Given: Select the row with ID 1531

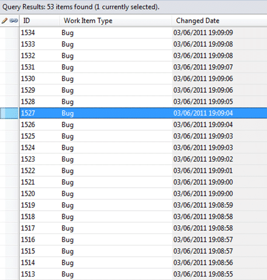Looking at the screenshot, I should coord(143,67).
